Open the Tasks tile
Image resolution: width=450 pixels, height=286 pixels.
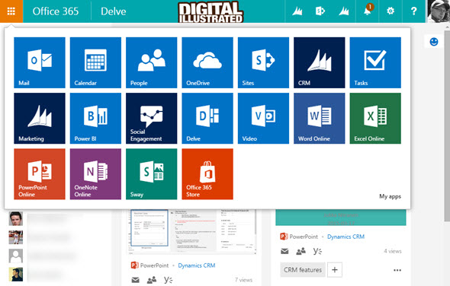point(375,62)
